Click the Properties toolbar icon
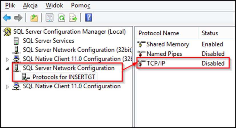The image size is (236, 128). click(49, 18)
